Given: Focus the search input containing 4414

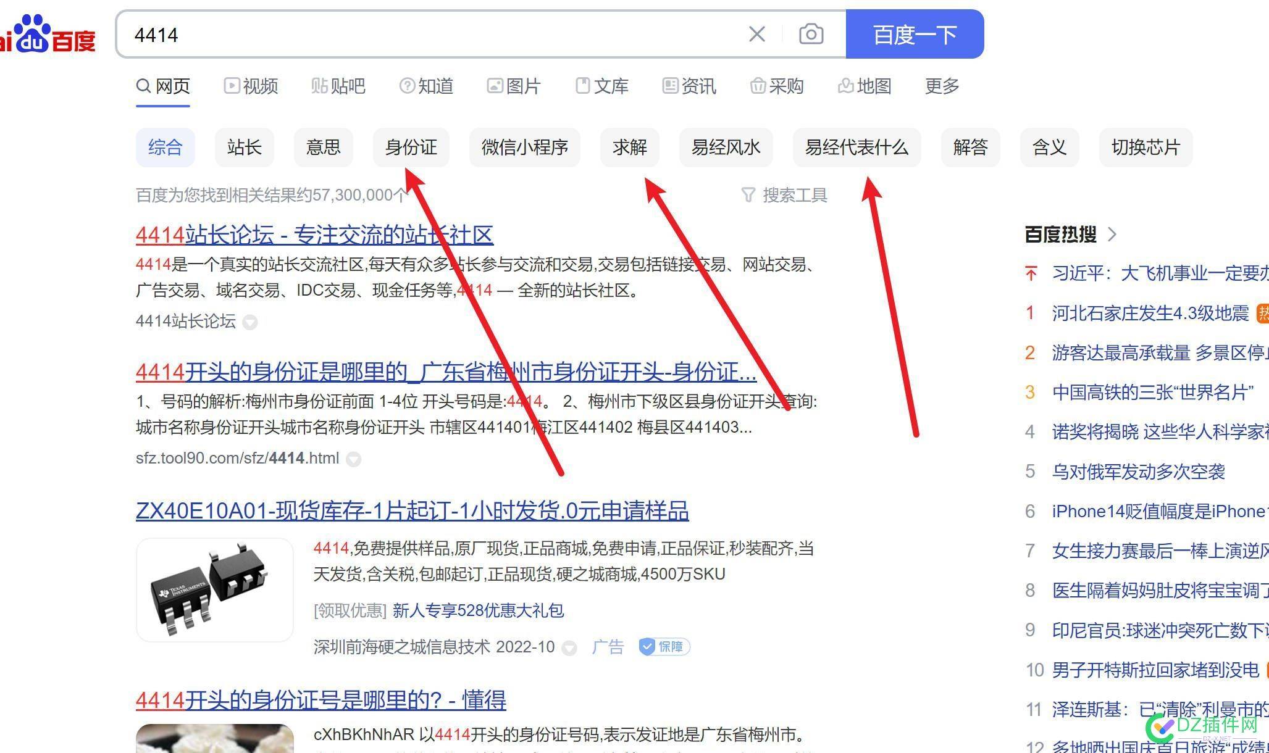Looking at the screenshot, I should click(x=432, y=34).
